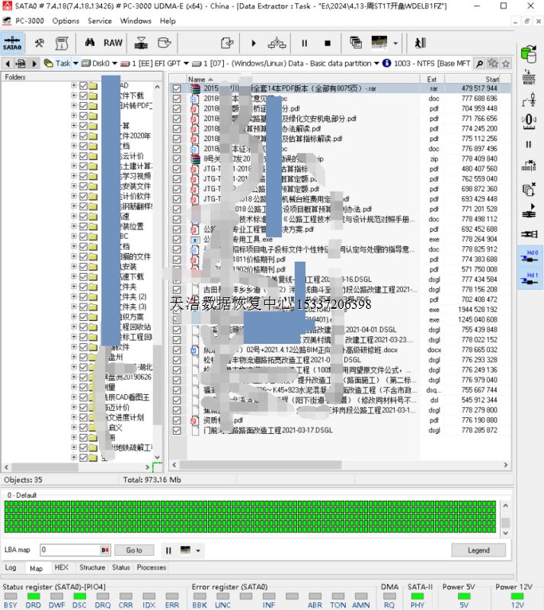Open the Task dropdown arrow in path bar
Image resolution: width=544 pixels, height=610 pixels.
(x=75, y=63)
